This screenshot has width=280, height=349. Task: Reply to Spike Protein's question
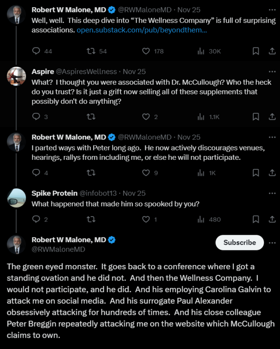[x=35, y=219]
